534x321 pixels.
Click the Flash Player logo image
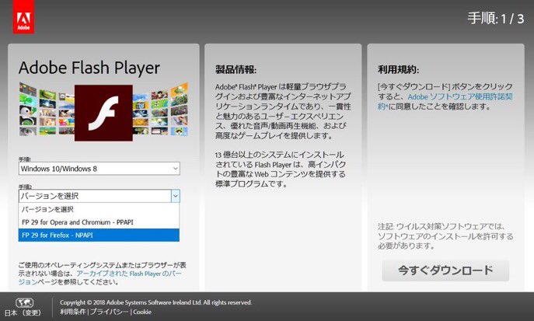tap(103, 113)
